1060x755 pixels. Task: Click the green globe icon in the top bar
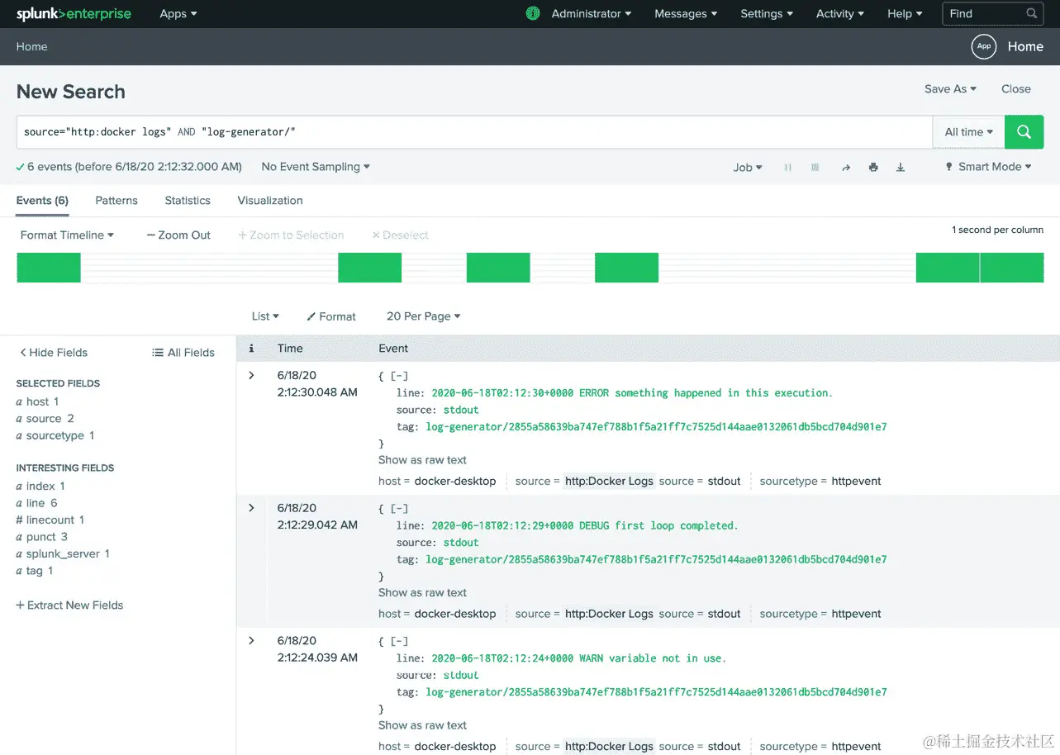pyautogui.click(x=532, y=13)
